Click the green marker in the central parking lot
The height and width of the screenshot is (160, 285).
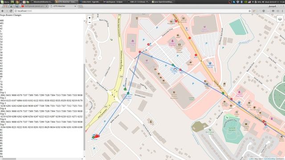point(173,65)
